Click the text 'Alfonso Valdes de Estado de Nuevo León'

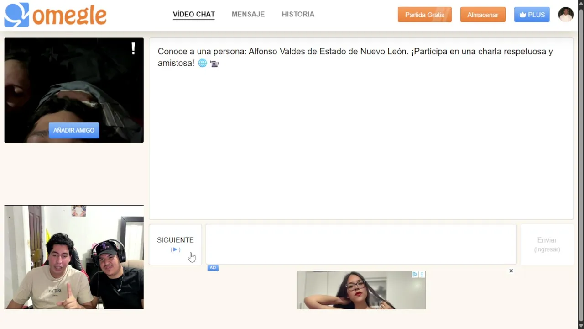[x=328, y=52]
